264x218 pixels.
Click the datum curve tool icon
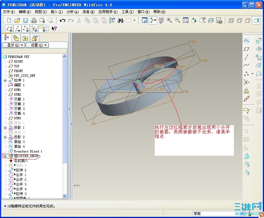coord(246,65)
